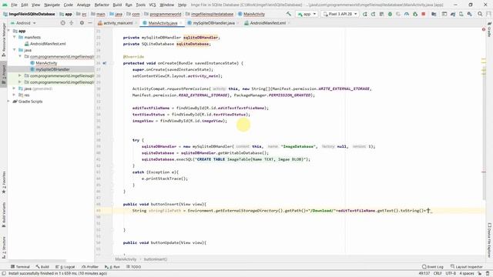Expand the res folder node

[14, 95]
